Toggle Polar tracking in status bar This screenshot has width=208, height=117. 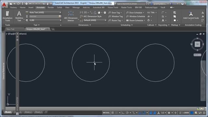[127, 113]
